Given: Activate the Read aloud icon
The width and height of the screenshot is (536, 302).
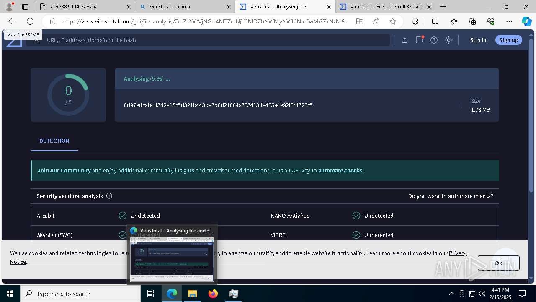Looking at the screenshot, I should 376,21.
